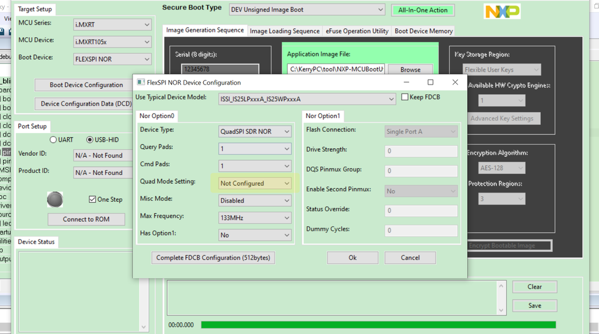
Task: Click the Browse button
Action: (410, 70)
